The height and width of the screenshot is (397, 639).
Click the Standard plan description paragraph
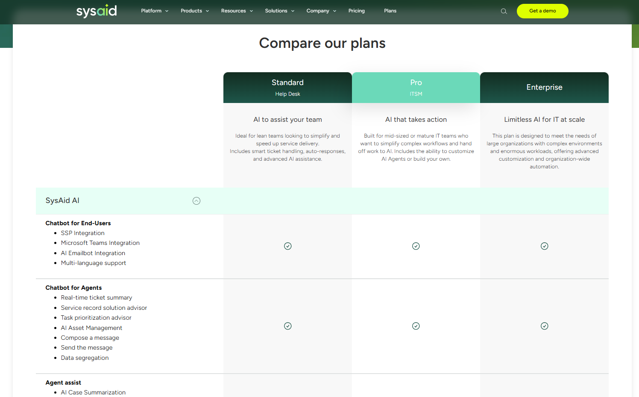[x=287, y=147]
